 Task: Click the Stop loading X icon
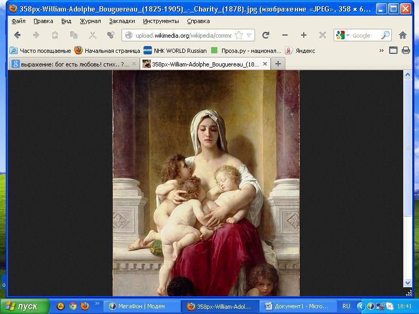(x=323, y=35)
